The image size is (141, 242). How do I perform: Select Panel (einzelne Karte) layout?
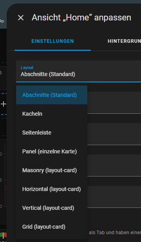pyautogui.click(x=52, y=151)
